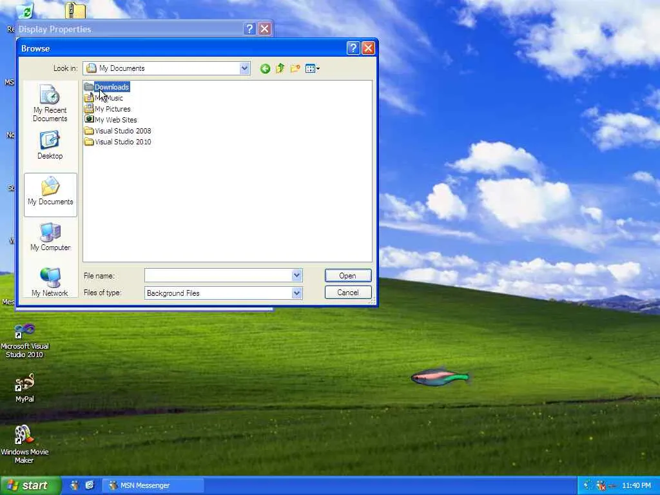Close the Browse dialog
Viewport: 660px width, 495px height.
coord(368,48)
